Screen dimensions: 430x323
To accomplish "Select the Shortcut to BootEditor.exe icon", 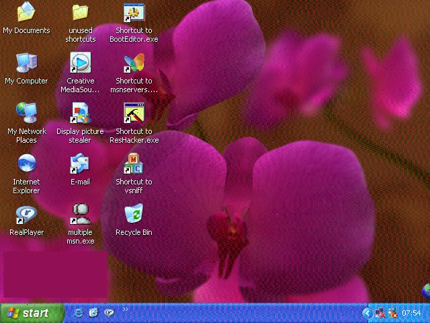I will (x=134, y=12).
